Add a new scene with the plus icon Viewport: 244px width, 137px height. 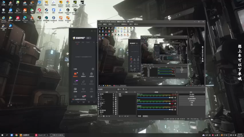(x=120, y=116)
